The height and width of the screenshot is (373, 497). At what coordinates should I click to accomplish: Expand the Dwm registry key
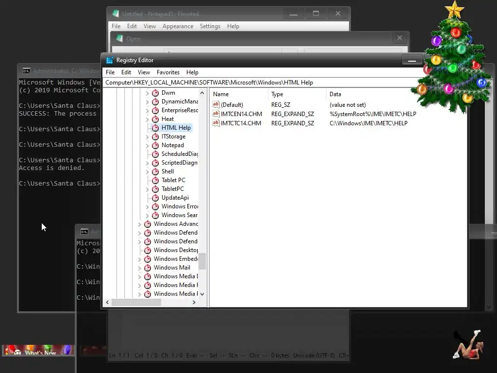(x=147, y=93)
